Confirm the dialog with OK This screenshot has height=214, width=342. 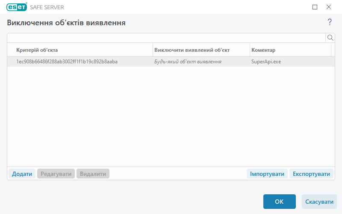(x=279, y=202)
